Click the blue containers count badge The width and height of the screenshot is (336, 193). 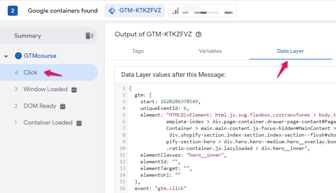coord(13,11)
